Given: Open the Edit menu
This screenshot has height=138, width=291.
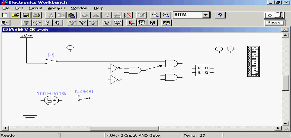Looking at the screenshot, I should tap(19, 8).
